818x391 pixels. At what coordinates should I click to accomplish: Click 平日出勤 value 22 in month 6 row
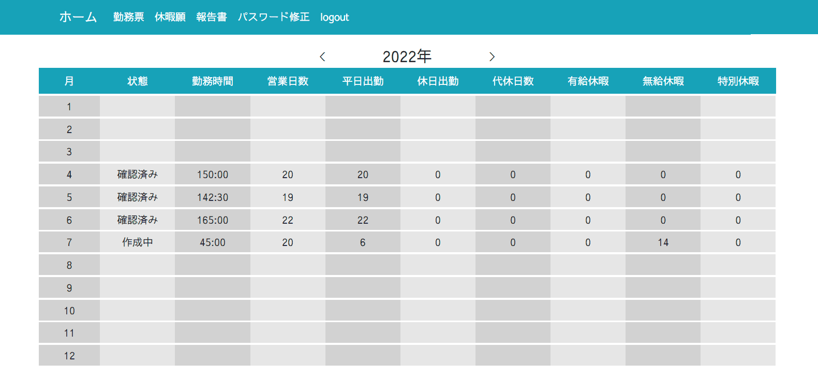coord(363,220)
